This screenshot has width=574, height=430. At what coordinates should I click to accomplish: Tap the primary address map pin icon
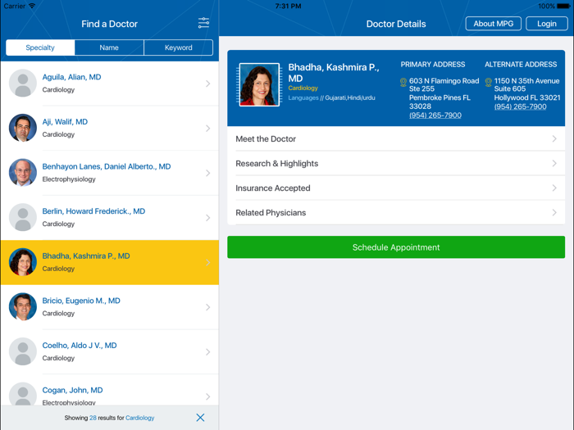point(403,82)
